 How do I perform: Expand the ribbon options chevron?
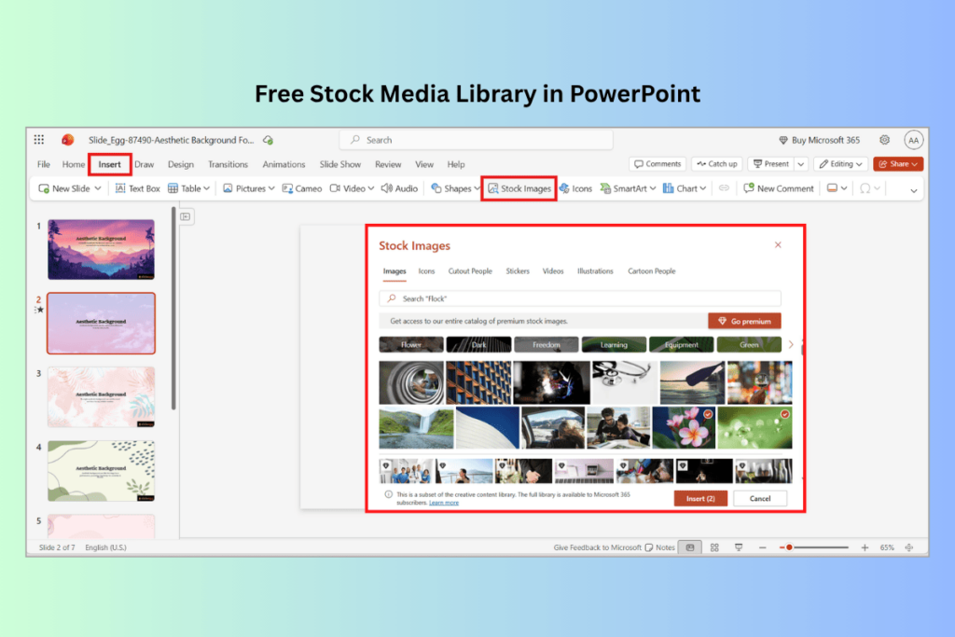click(x=914, y=190)
